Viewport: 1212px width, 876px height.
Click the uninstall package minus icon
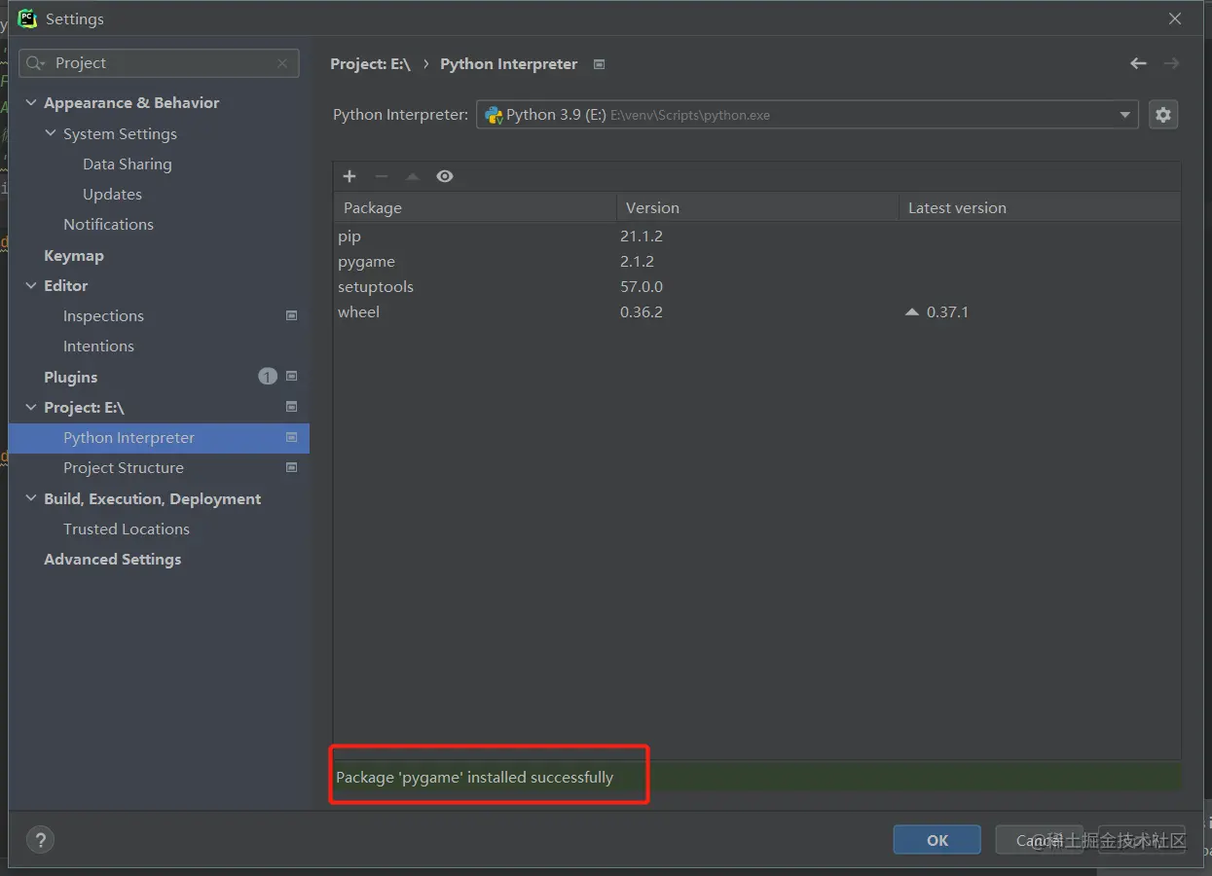coord(382,176)
